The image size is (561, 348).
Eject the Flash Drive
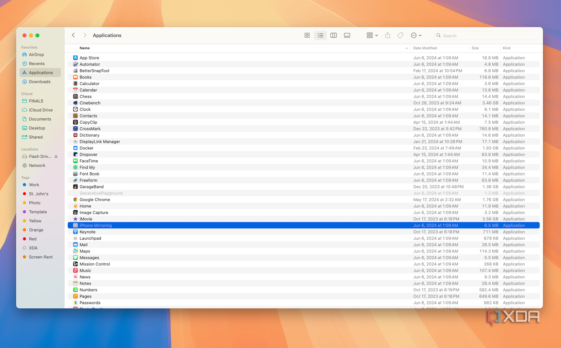56,156
